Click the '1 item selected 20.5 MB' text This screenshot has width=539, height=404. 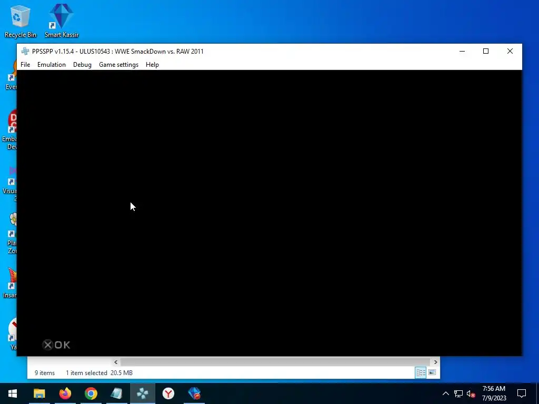(99, 373)
